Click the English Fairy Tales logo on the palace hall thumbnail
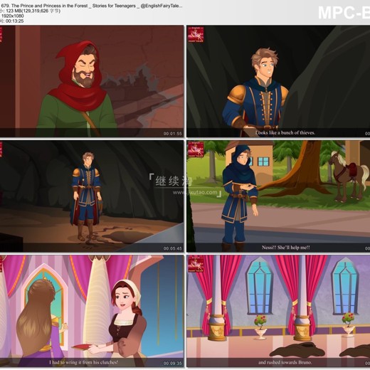 click(x=196, y=264)
